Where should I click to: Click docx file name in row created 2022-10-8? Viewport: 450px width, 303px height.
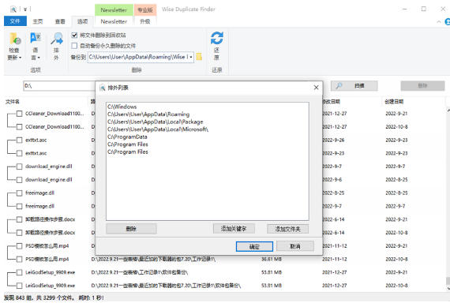[51, 233]
